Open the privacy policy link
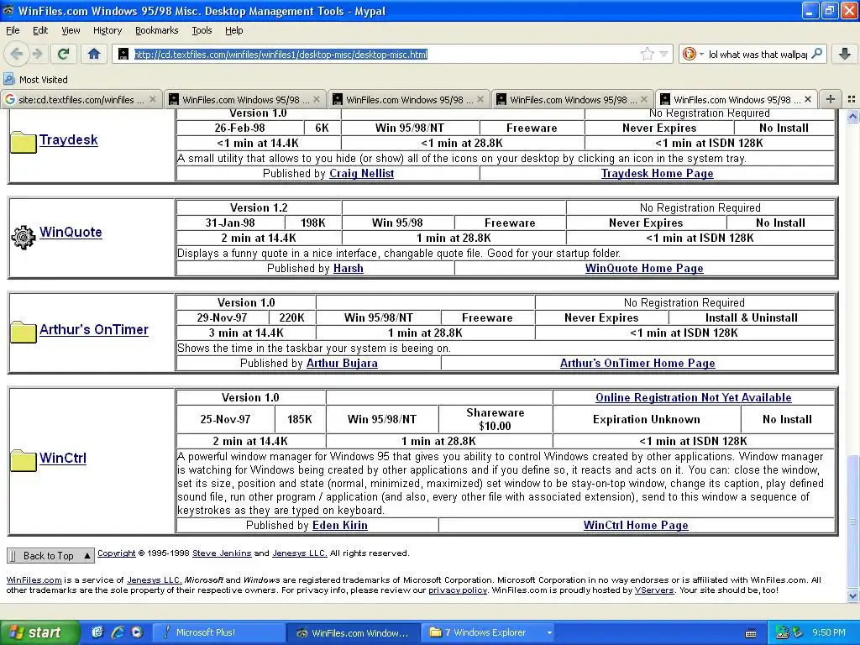 pos(458,590)
